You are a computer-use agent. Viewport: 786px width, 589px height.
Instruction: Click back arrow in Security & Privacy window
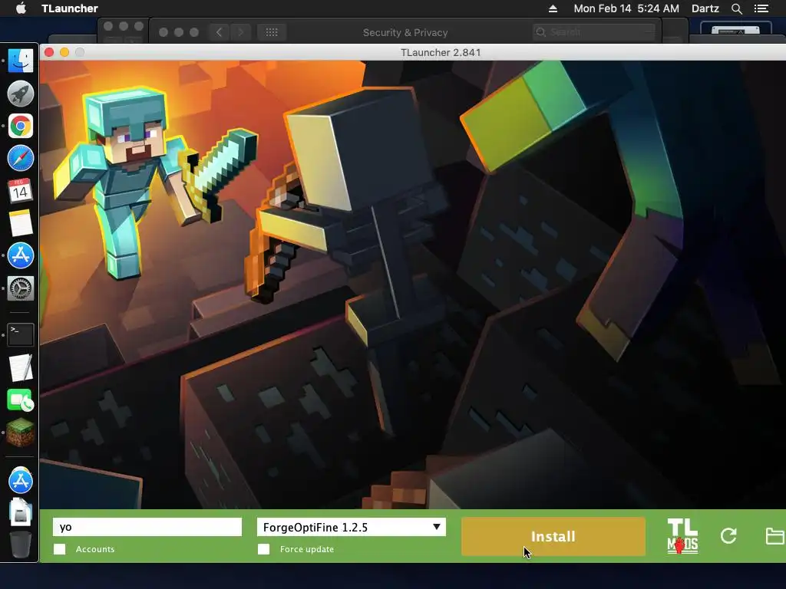(219, 32)
